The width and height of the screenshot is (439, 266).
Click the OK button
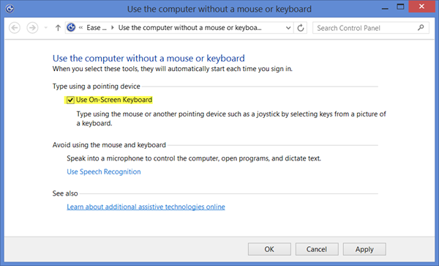click(x=269, y=249)
